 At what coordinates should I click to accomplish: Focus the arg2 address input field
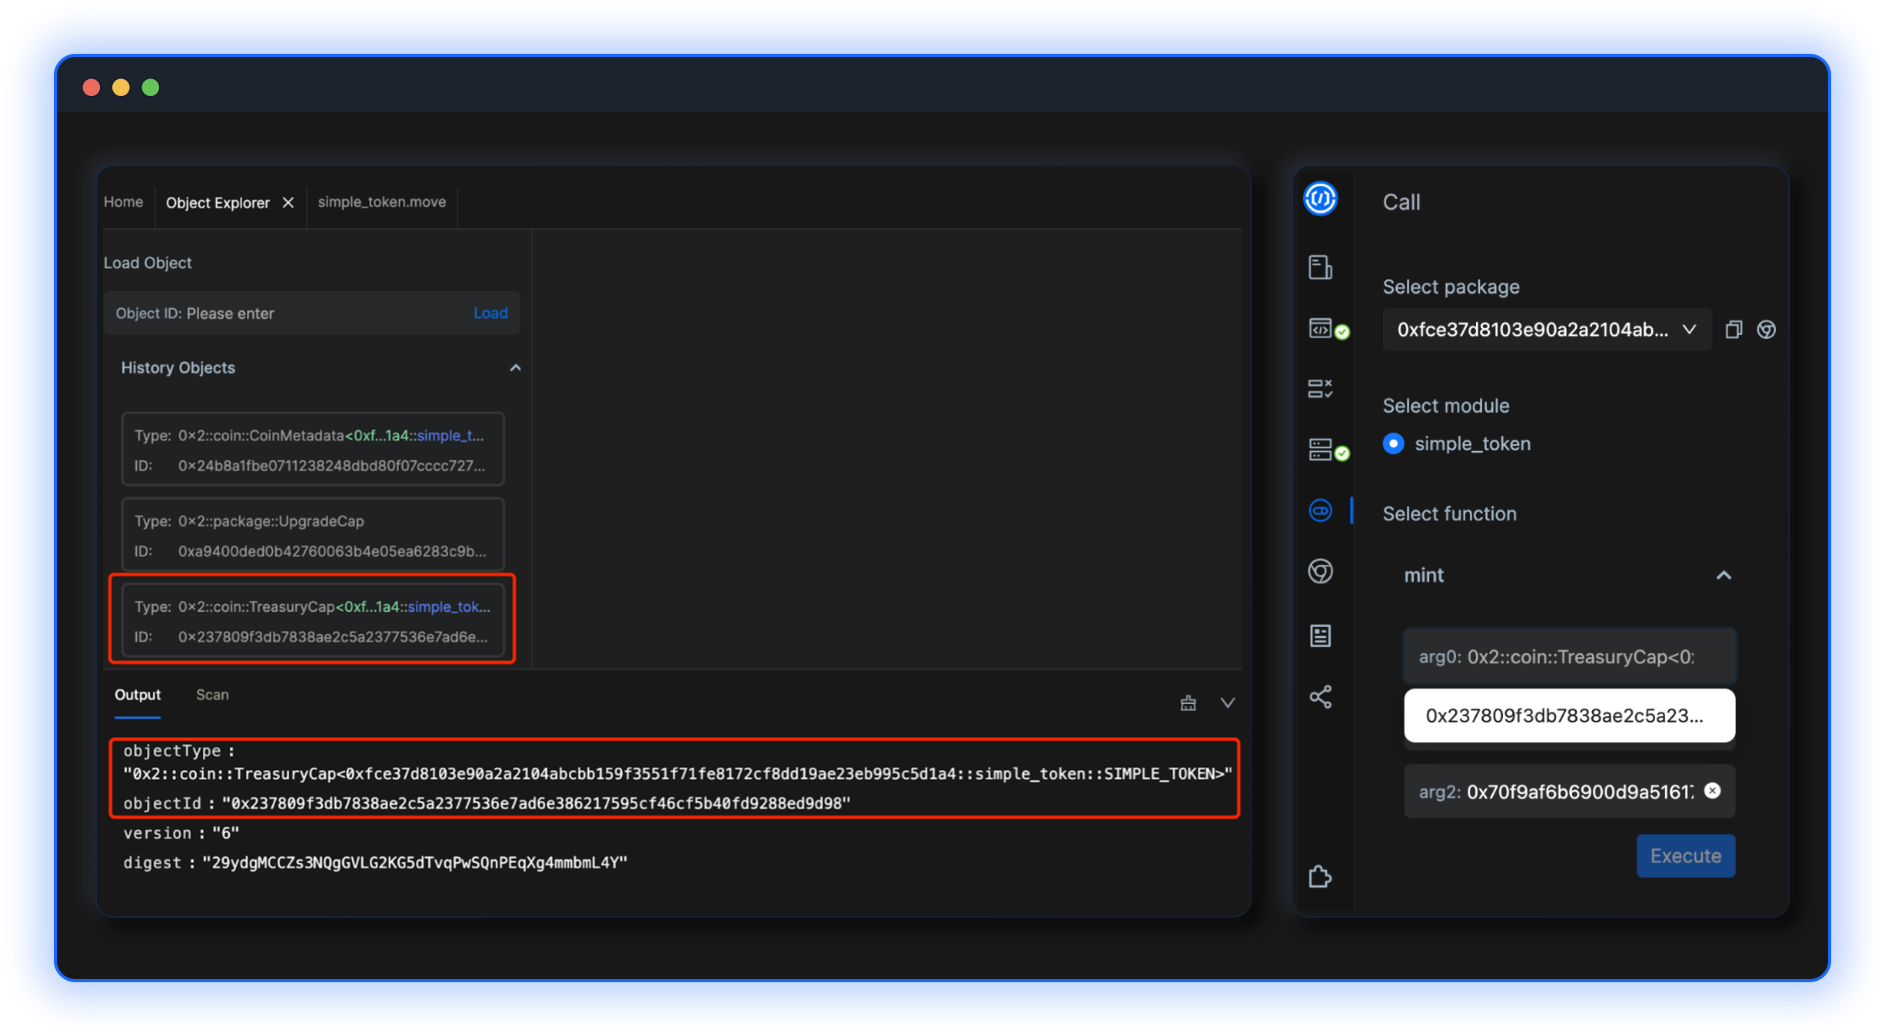pos(1569,791)
